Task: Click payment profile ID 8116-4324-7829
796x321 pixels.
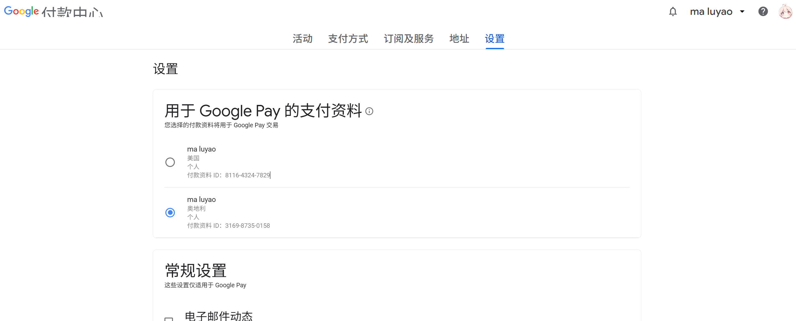Action: (247, 175)
